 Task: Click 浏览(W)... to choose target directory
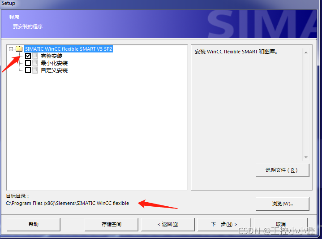[282, 204]
